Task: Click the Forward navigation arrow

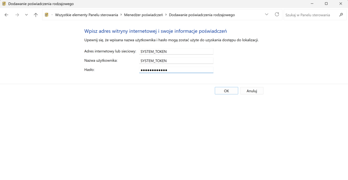Action: click(17, 15)
